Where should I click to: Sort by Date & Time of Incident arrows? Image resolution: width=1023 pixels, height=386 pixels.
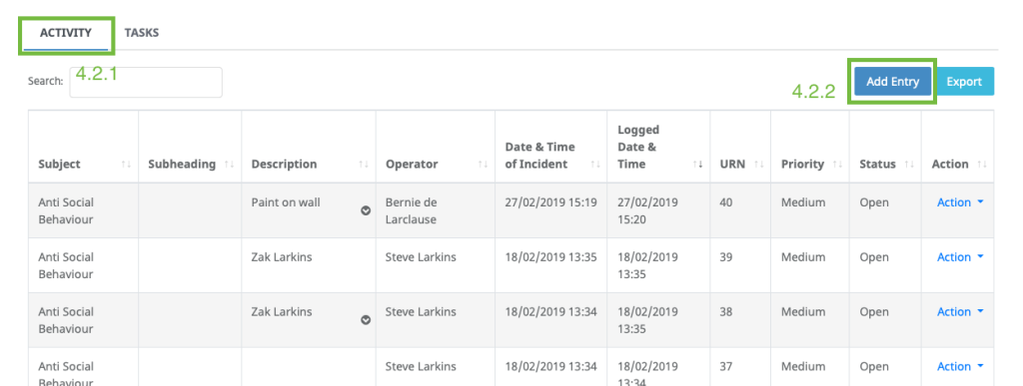[595, 165]
